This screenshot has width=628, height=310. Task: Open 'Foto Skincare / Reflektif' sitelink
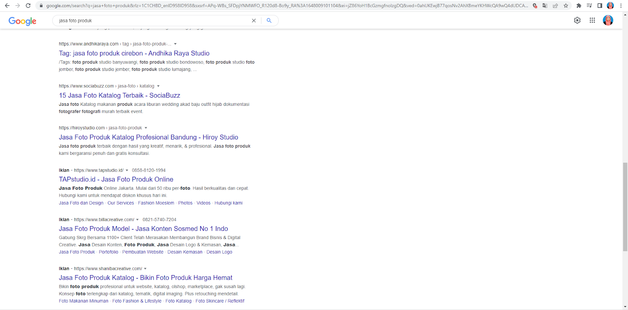[x=220, y=301]
